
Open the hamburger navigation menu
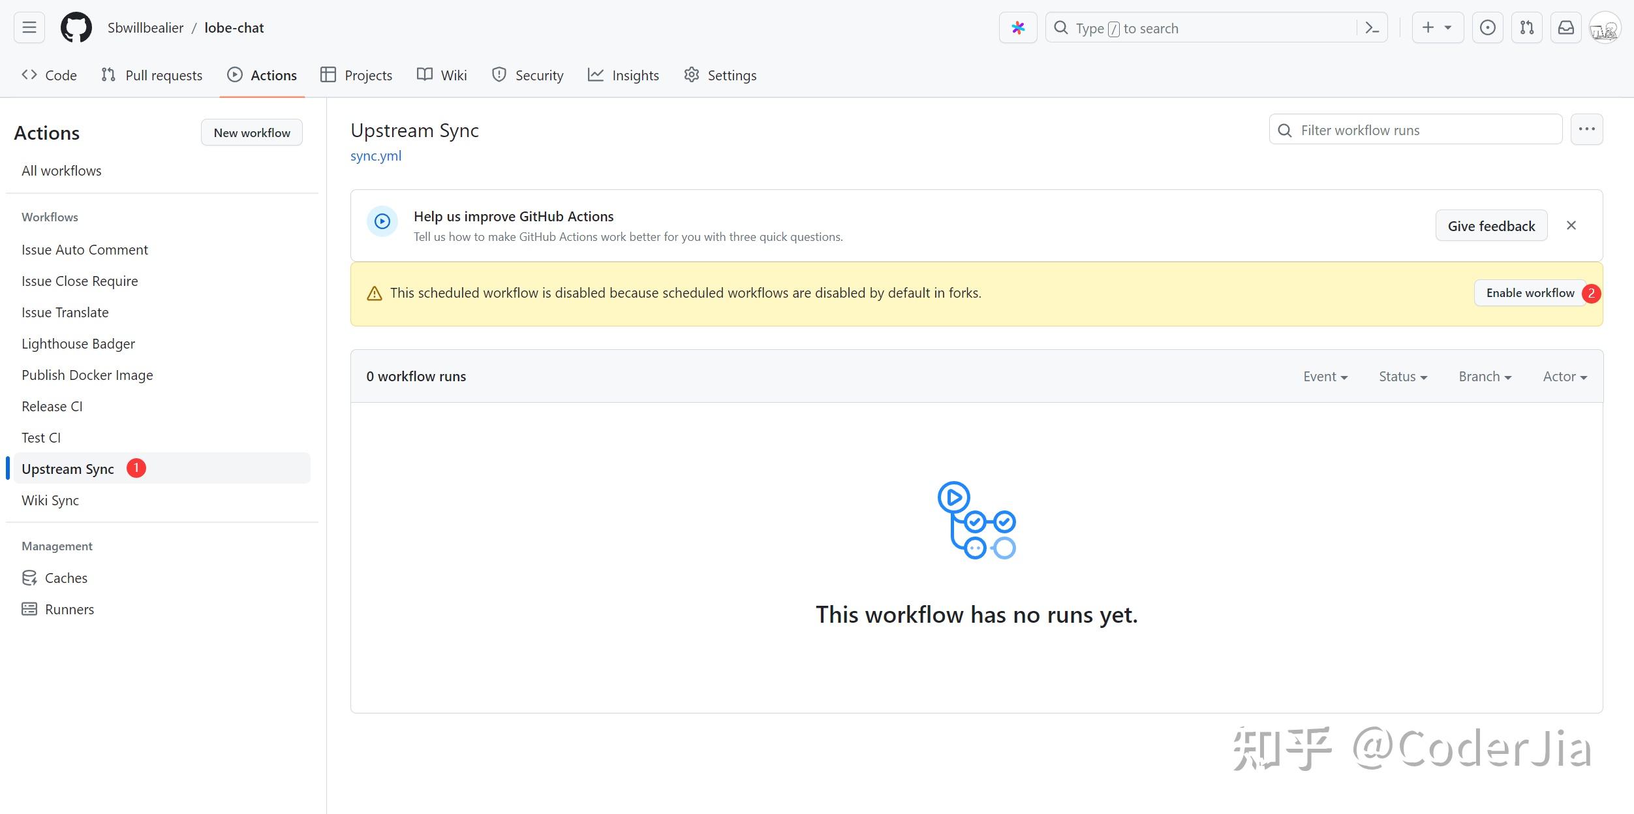29,27
